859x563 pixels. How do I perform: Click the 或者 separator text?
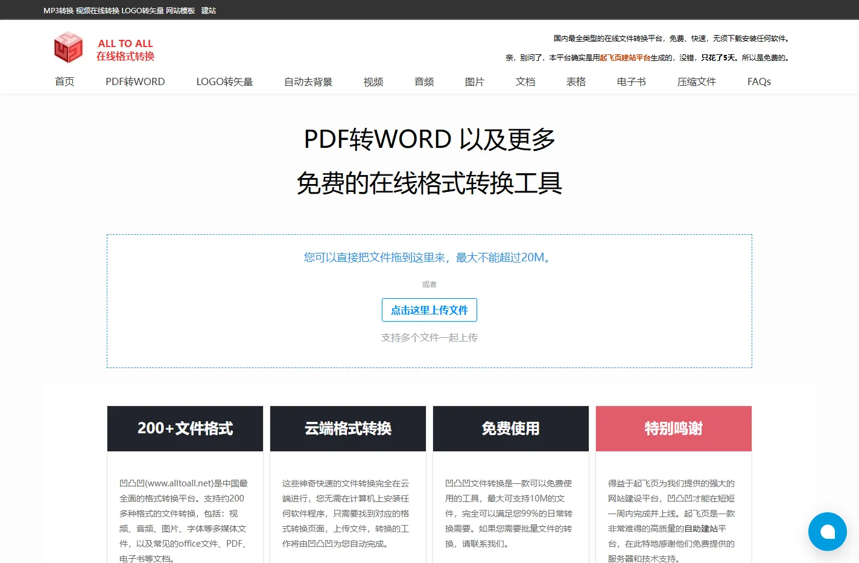(429, 284)
